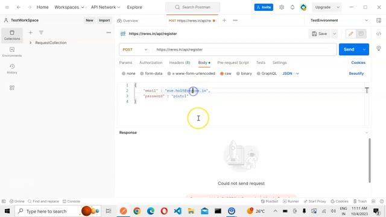The image size is (386, 217).
Task: Open the request info lightbulb icon
Action: tap(379, 48)
